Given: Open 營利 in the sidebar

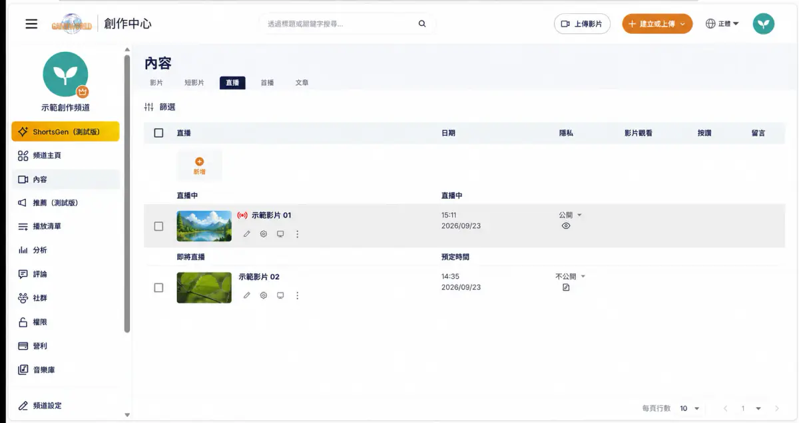Looking at the screenshot, I should click(x=65, y=346).
